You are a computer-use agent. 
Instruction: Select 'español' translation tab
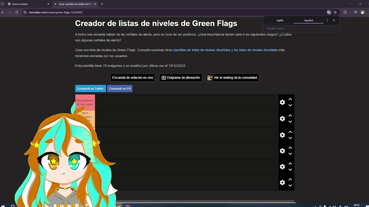tap(308, 20)
